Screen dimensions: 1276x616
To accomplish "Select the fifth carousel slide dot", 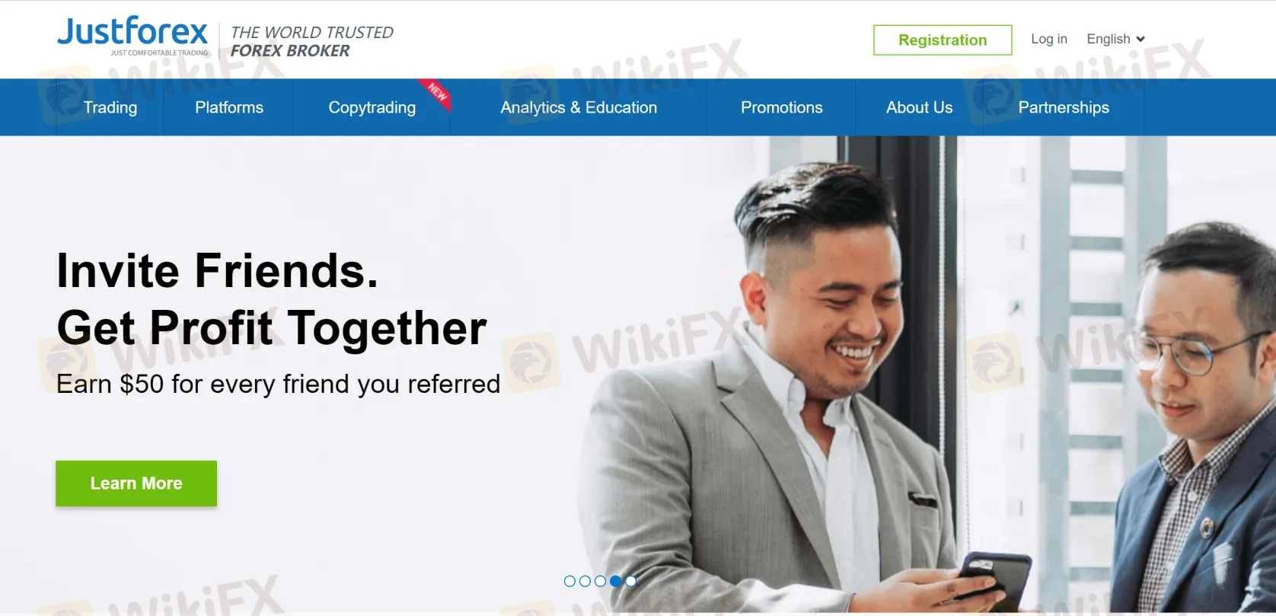I will coord(630,581).
